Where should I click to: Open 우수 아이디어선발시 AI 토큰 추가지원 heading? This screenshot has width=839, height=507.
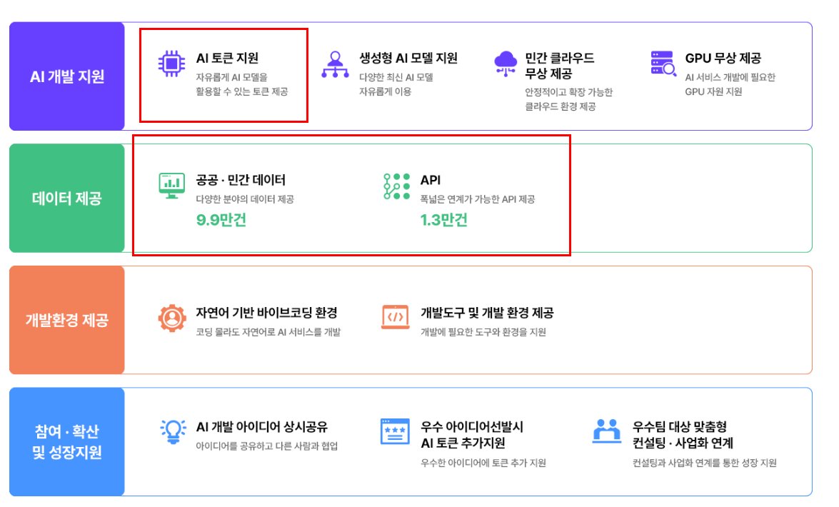click(472, 435)
